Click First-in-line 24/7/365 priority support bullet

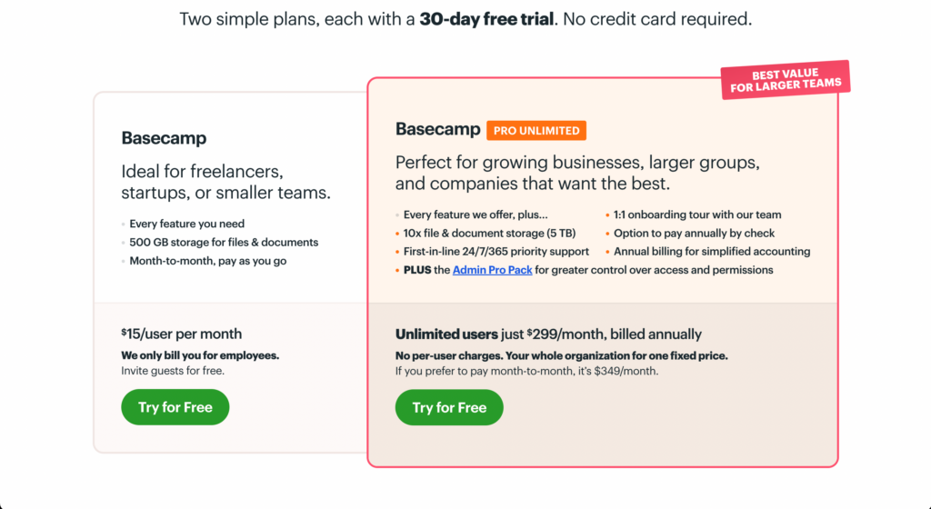(496, 252)
